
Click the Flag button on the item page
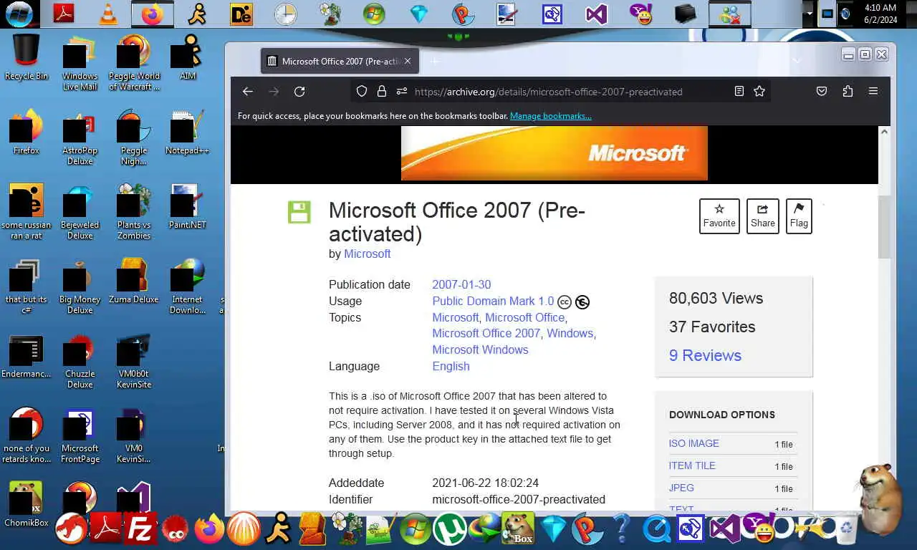coord(799,216)
